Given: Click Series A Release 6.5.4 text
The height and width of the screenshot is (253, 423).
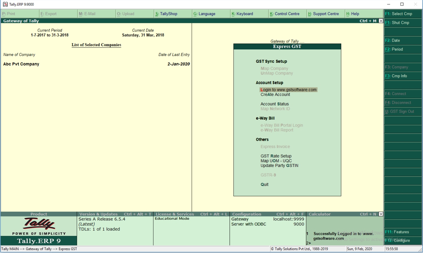Looking at the screenshot, I should (x=102, y=219).
